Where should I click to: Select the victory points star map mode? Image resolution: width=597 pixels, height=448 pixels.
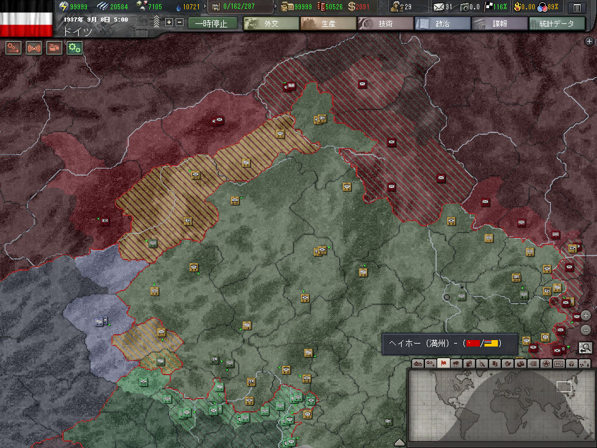[x=546, y=364]
